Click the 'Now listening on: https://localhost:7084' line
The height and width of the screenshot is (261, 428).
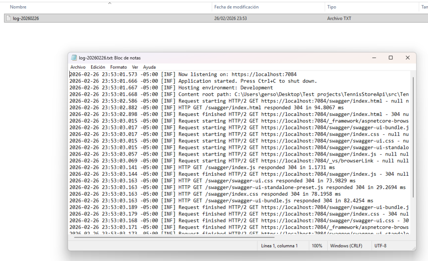tap(183, 74)
